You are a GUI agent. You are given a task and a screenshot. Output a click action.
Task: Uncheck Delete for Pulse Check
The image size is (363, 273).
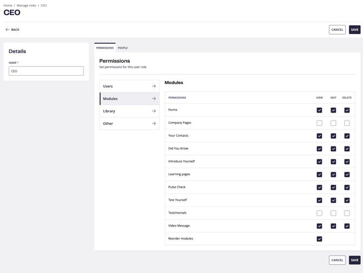coord(347,187)
